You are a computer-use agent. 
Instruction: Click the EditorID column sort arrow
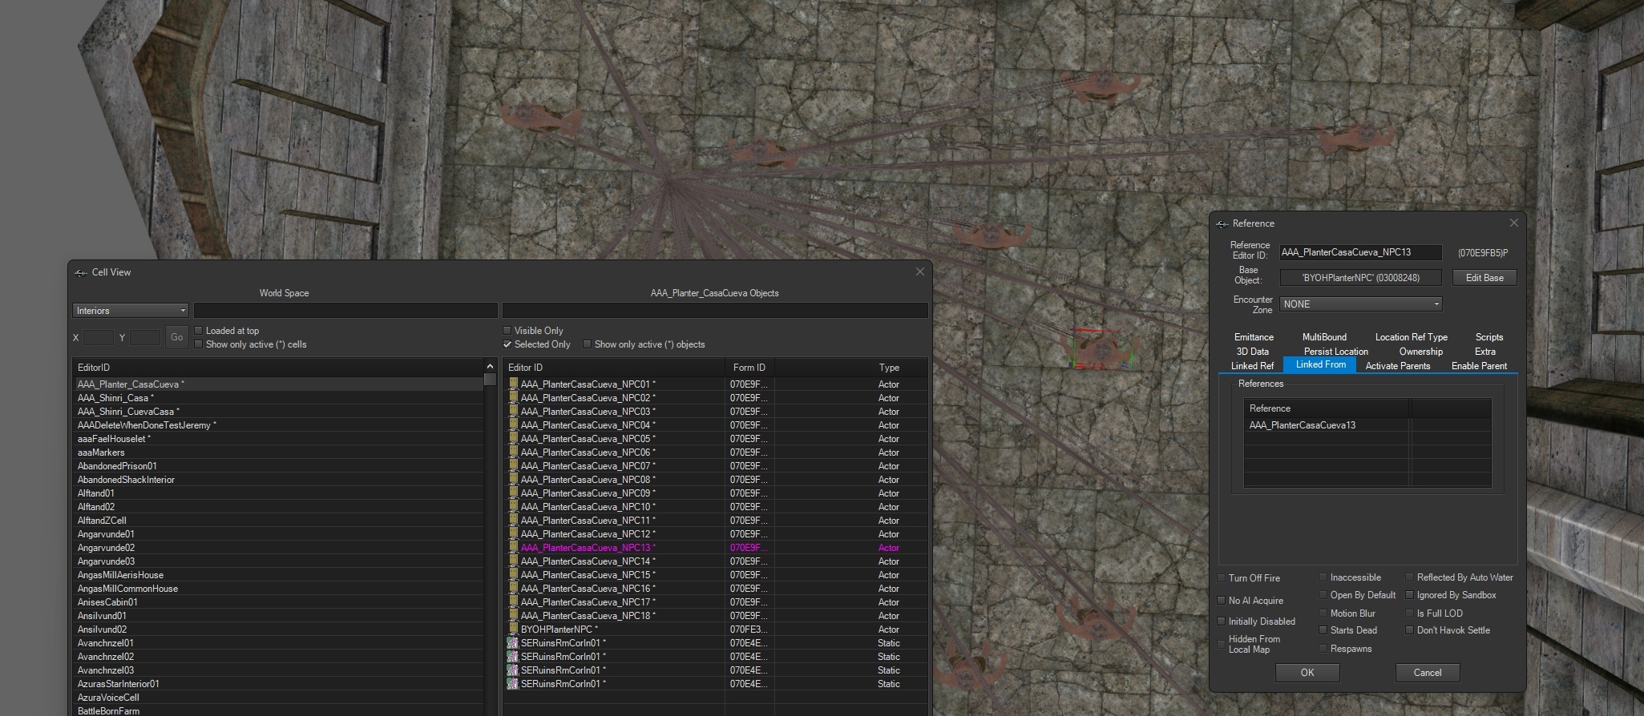pyautogui.click(x=490, y=367)
